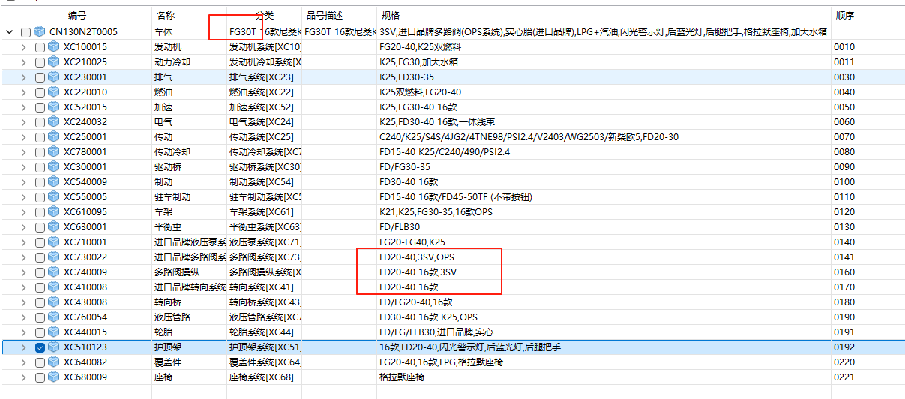Click the cube icon for XC230001 row
Screen dimensions: 905x399
coord(54,77)
